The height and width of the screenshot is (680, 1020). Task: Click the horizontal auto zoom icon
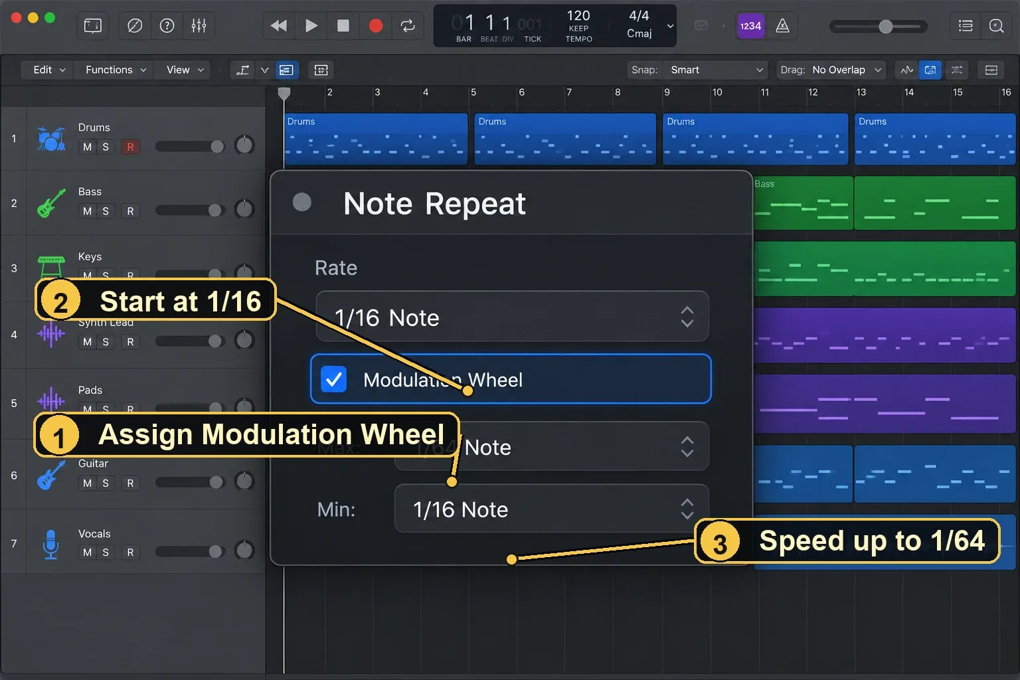[x=956, y=70]
